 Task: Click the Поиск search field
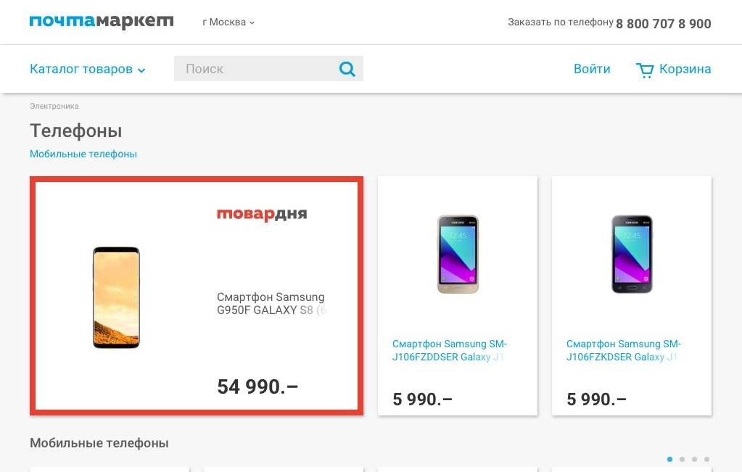254,70
